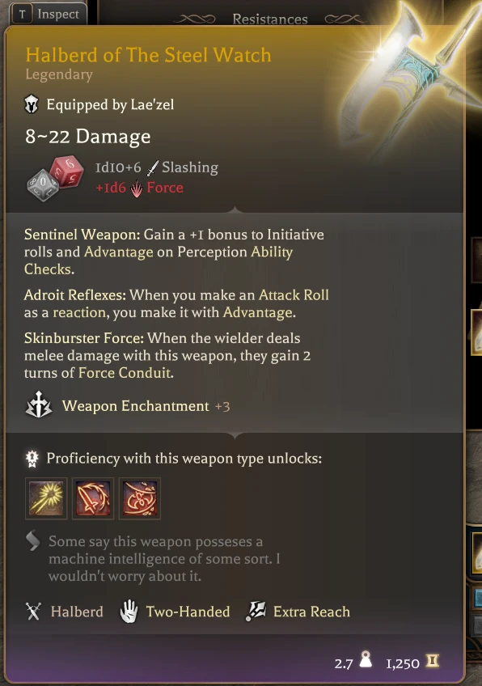Open the Resistances tab header
482x686 pixels.
pos(270,19)
